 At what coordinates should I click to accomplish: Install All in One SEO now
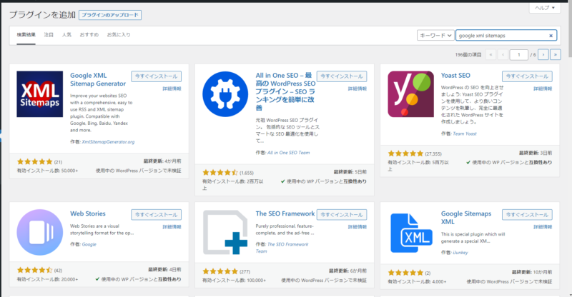342,76
